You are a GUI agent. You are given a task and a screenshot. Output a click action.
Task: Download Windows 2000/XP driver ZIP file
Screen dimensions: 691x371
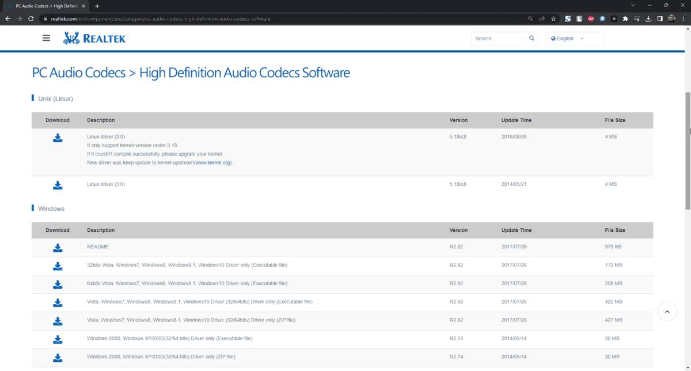58,357
